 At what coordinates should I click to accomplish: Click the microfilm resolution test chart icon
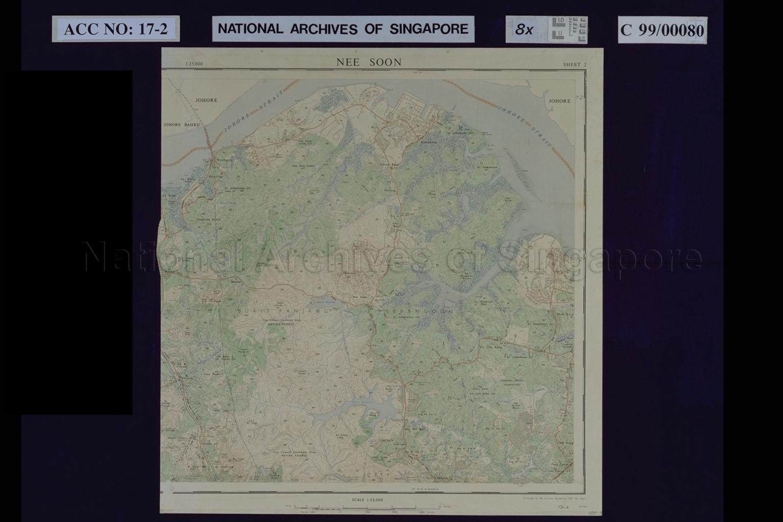568,29
